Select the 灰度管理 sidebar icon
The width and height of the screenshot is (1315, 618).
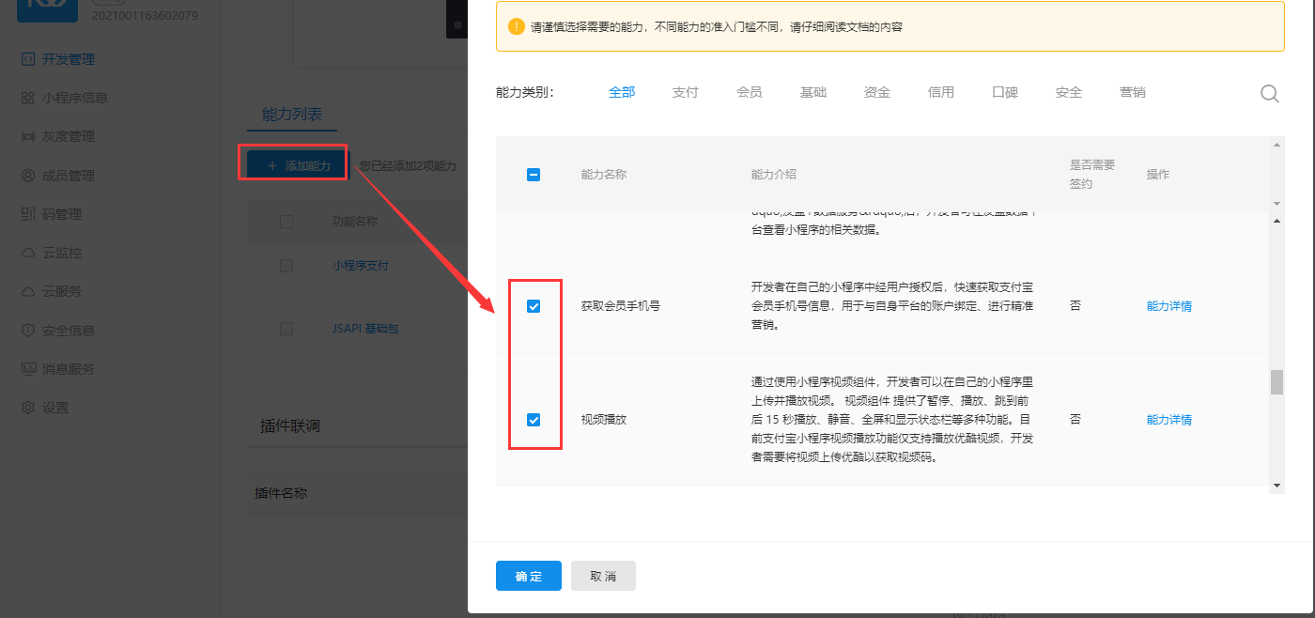[28, 136]
